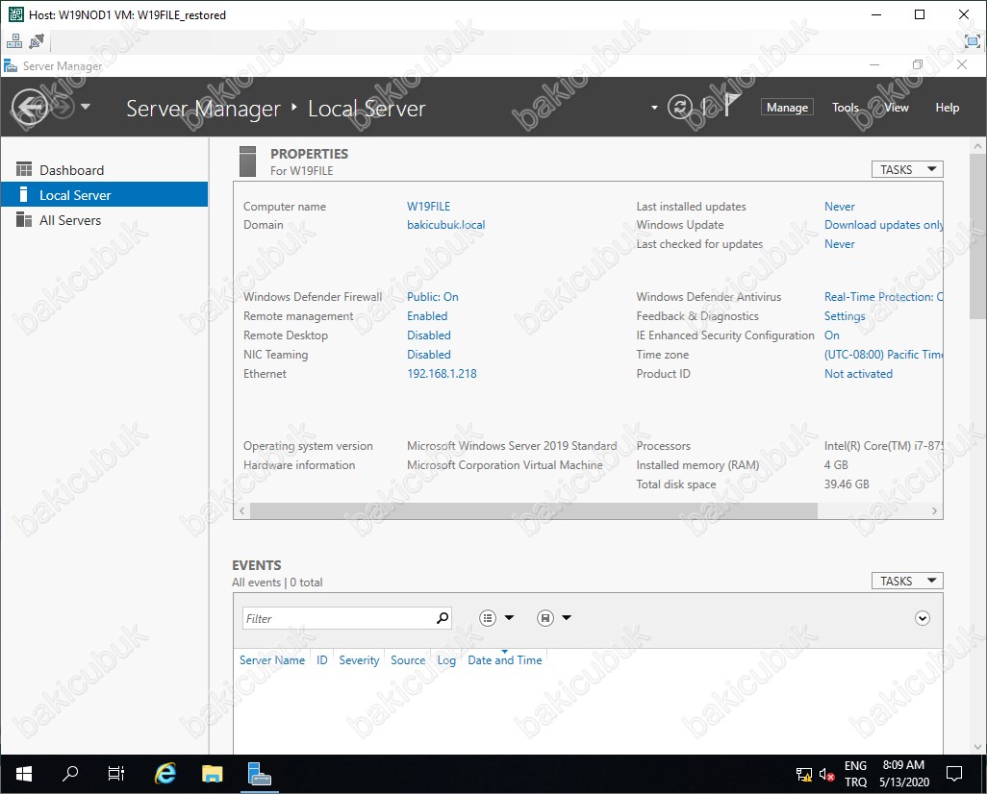This screenshot has height=794, width=987.
Task: Click the Not activated Product ID link
Action: click(x=858, y=374)
